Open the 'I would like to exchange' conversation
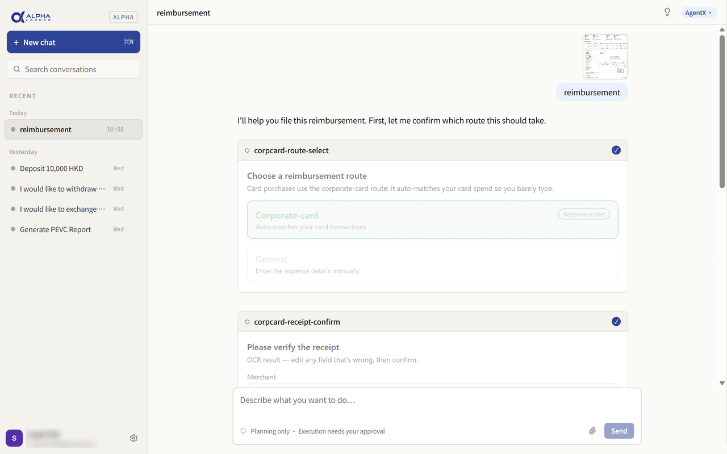The image size is (727, 454). click(73, 209)
